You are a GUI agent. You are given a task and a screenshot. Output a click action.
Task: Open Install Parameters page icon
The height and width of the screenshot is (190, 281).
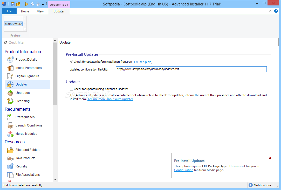click(10, 68)
